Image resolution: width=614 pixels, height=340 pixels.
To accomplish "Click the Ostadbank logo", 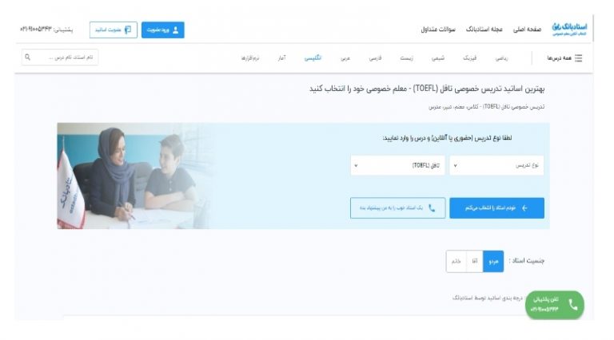I will point(570,29).
